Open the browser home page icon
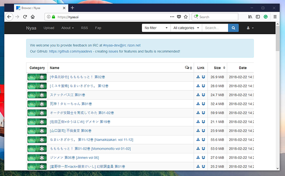The height and width of the screenshot is (176, 285). coord(33,17)
